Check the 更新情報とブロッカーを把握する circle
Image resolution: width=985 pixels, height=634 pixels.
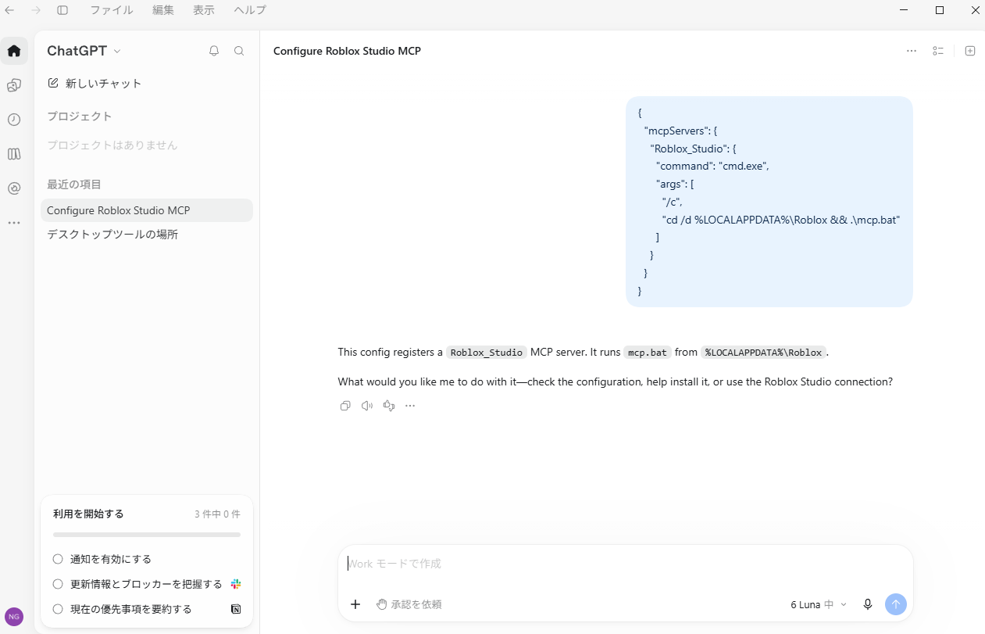58,584
